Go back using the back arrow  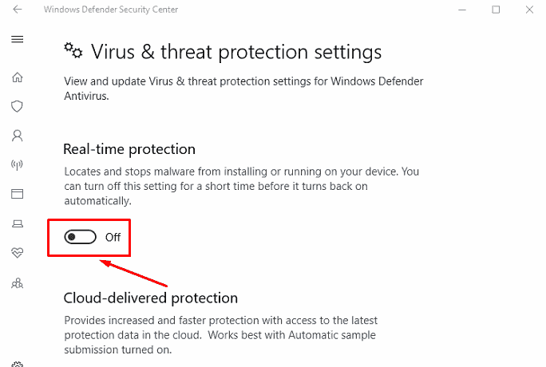click(17, 10)
